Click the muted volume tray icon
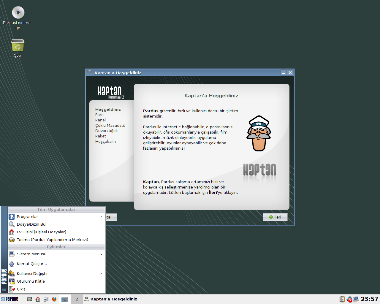This screenshot has width=380, height=304. click(x=349, y=299)
